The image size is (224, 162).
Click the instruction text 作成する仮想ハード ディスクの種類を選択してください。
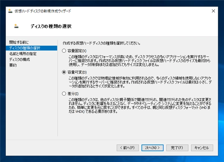point(102,43)
